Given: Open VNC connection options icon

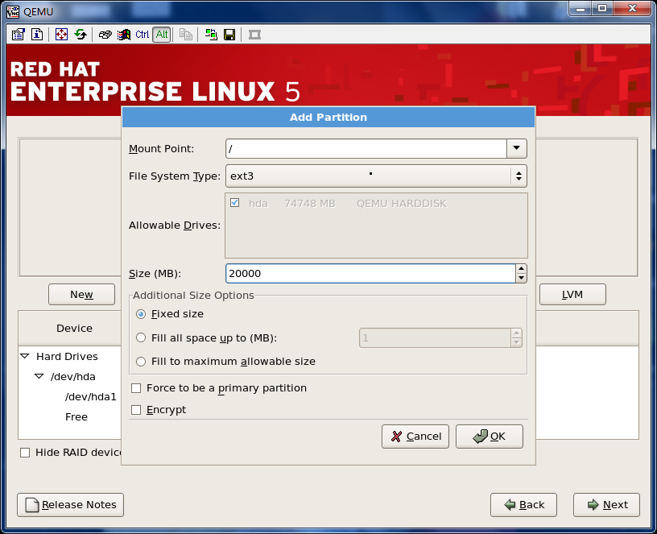Looking at the screenshot, I should point(18,35).
